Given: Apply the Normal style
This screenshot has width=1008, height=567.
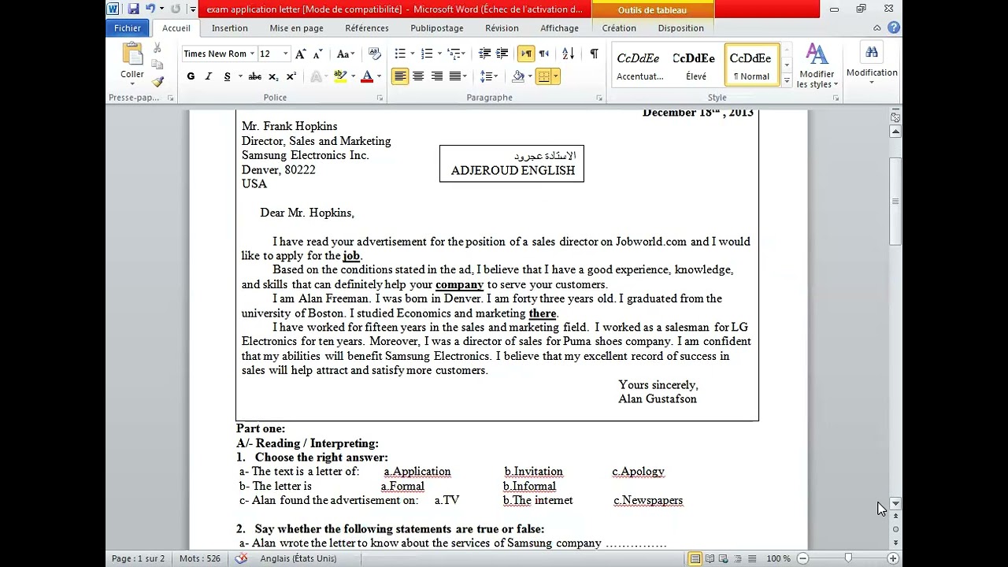Looking at the screenshot, I should [x=751, y=65].
